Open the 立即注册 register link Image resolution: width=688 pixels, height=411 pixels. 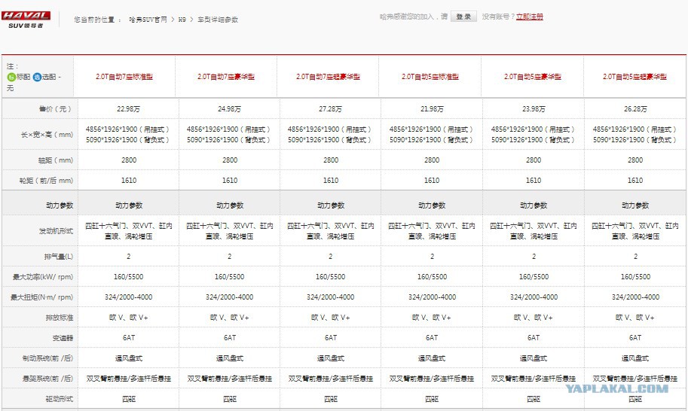530,17
